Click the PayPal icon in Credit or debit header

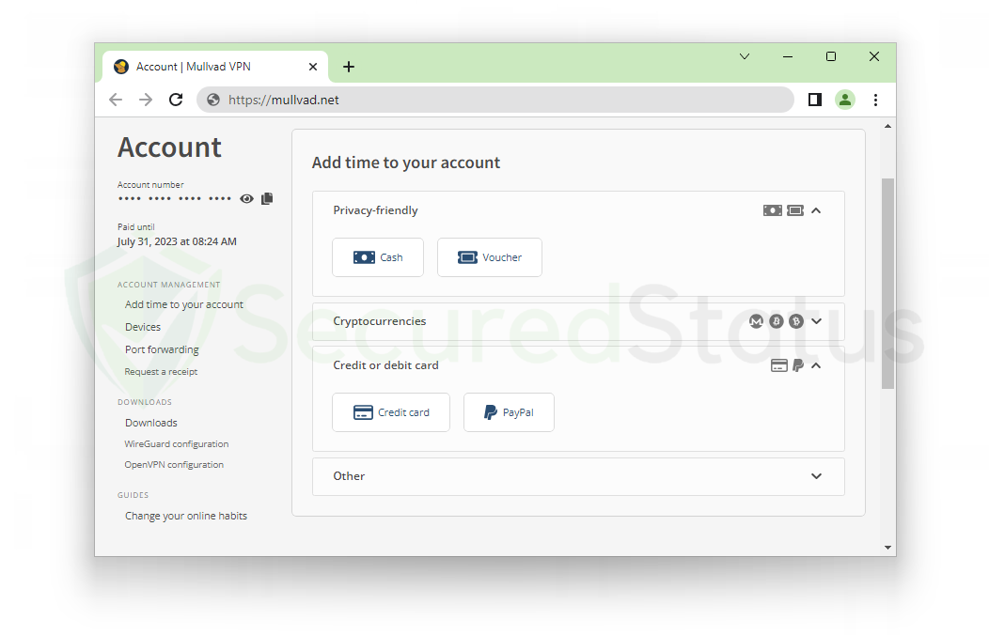click(798, 365)
